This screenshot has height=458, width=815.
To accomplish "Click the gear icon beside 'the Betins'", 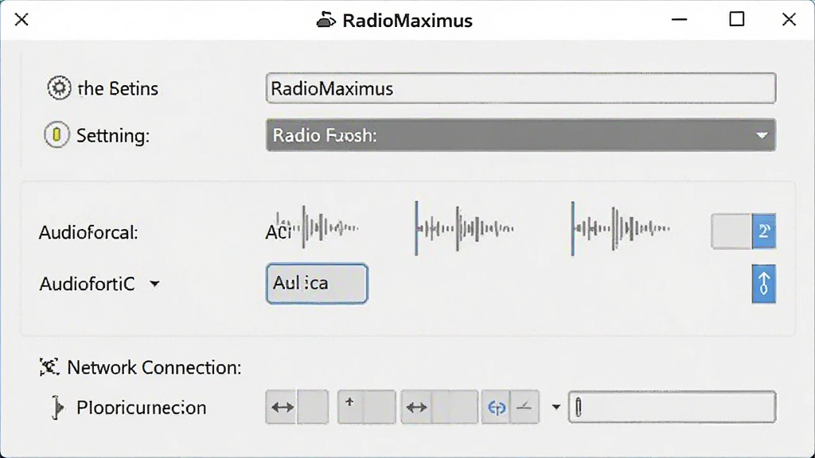I will (x=59, y=87).
